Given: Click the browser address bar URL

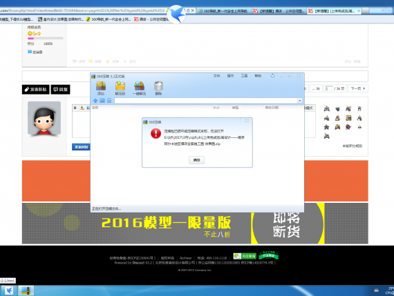Looking at the screenshot, I should click(x=82, y=10).
